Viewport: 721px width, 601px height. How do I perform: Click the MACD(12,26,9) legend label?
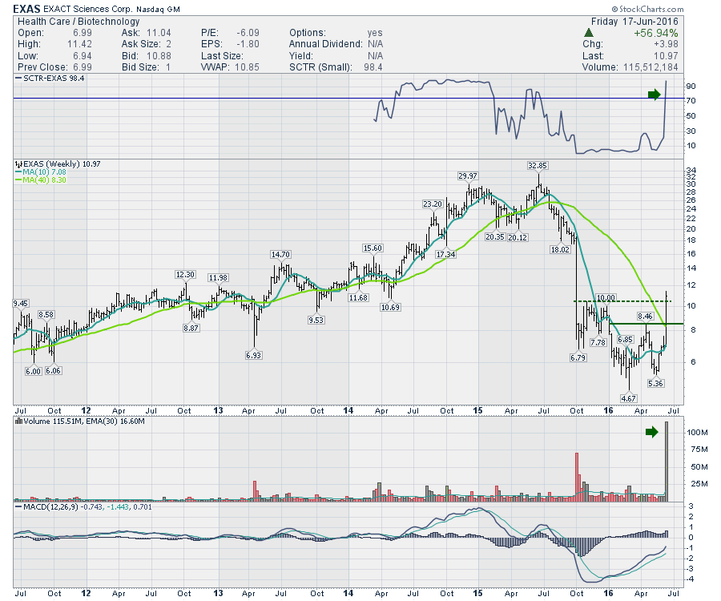[x=50, y=506]
